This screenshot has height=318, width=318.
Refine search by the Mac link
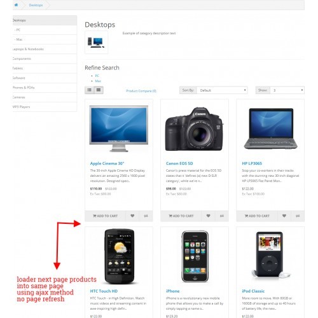[x=98, y=81]
